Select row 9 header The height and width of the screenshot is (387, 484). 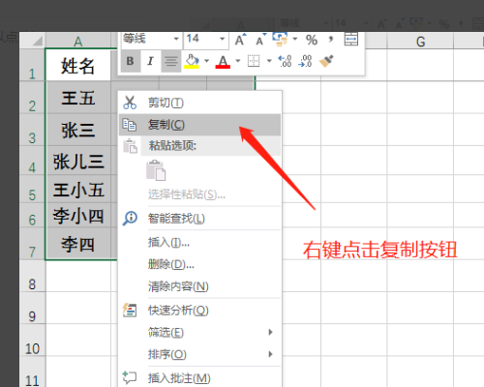coord(32,308)
